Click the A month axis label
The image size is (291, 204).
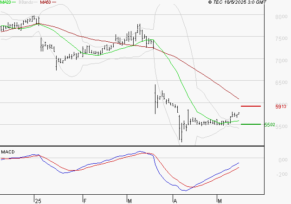[x=175, y=201]
